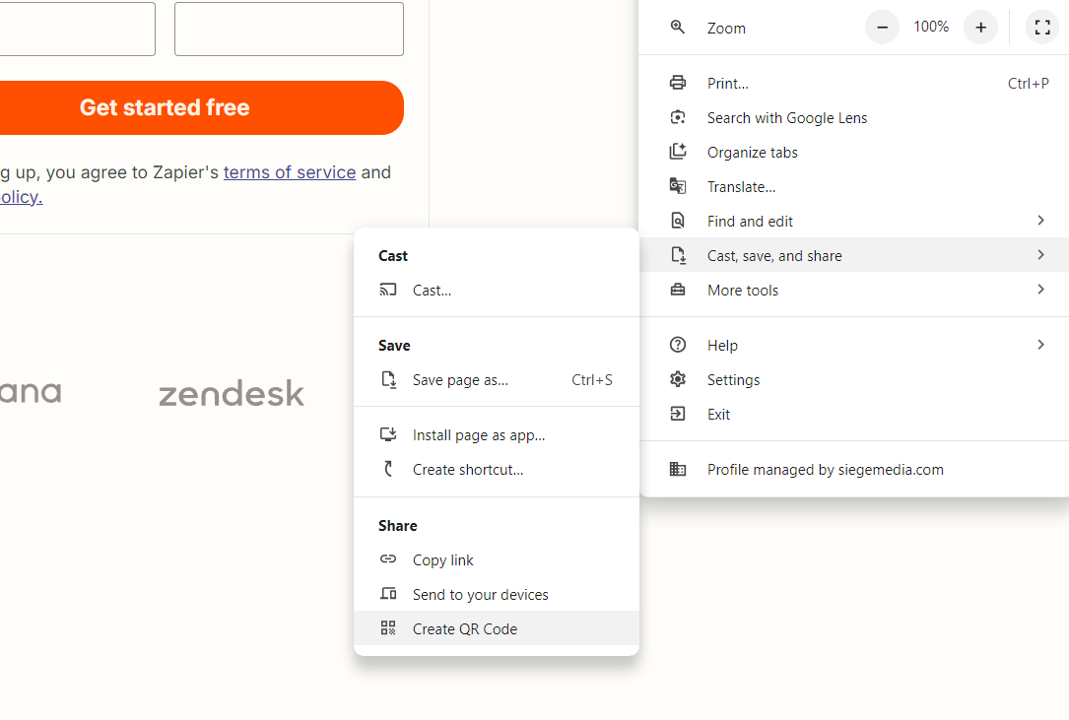This screenshot has height=720, width=1069.
Task: Open the Help submenu
Action: point(853,345)
